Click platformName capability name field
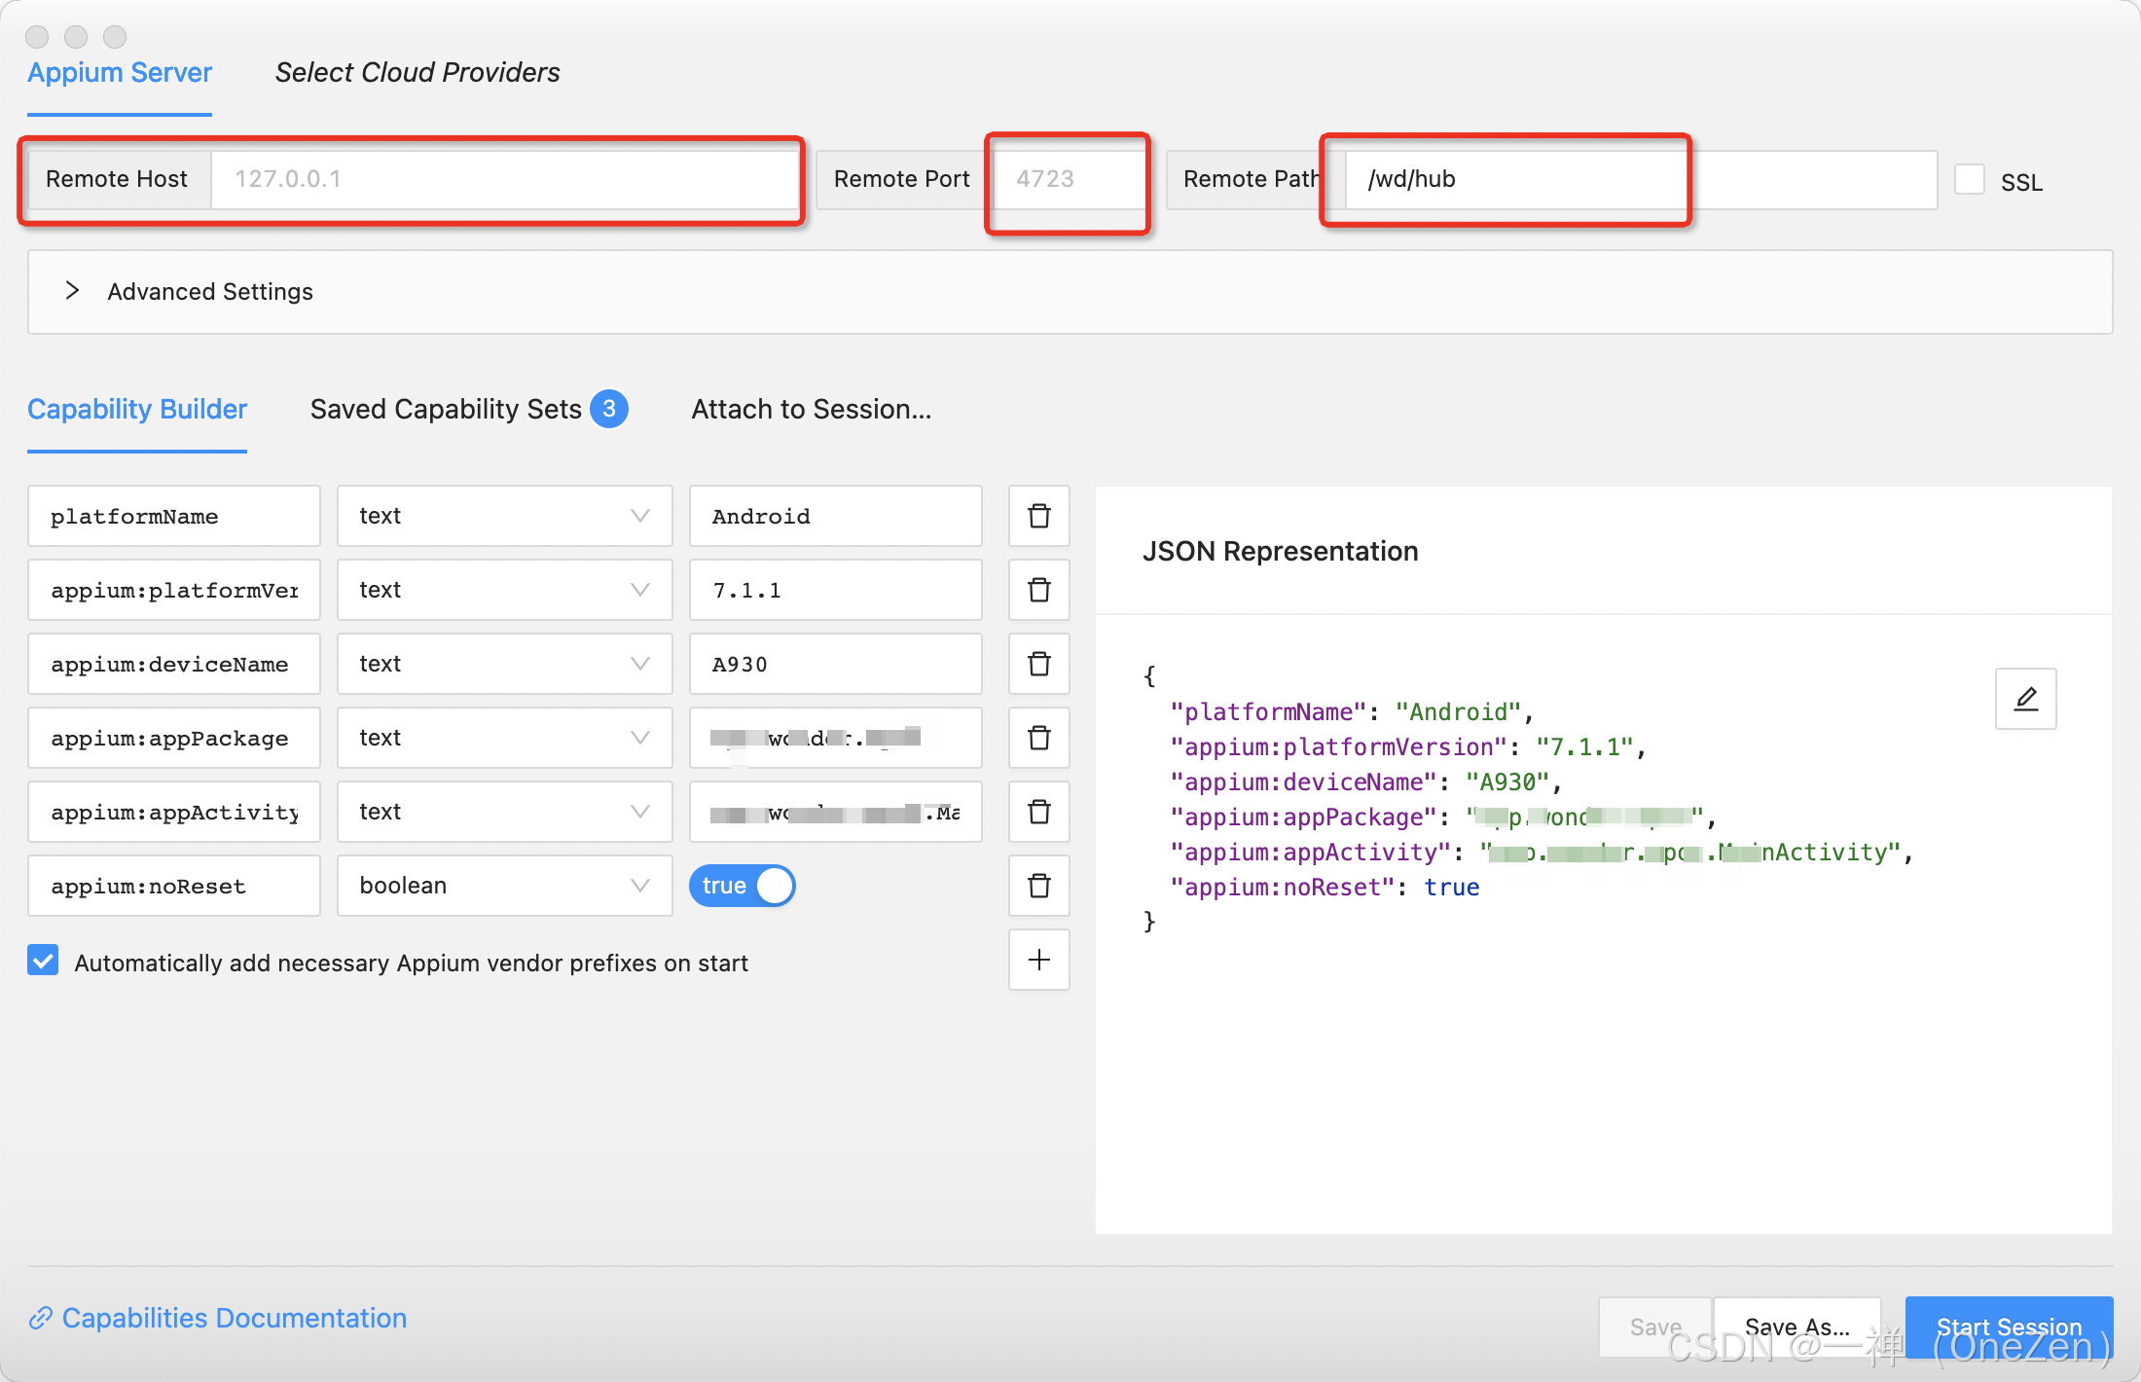Image resolution: width=2141 pixels, height=1382 pixels. (174, 516)
